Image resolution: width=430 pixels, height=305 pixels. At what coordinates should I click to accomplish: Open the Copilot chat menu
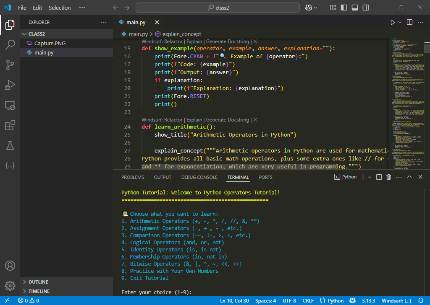click(311, 8)
